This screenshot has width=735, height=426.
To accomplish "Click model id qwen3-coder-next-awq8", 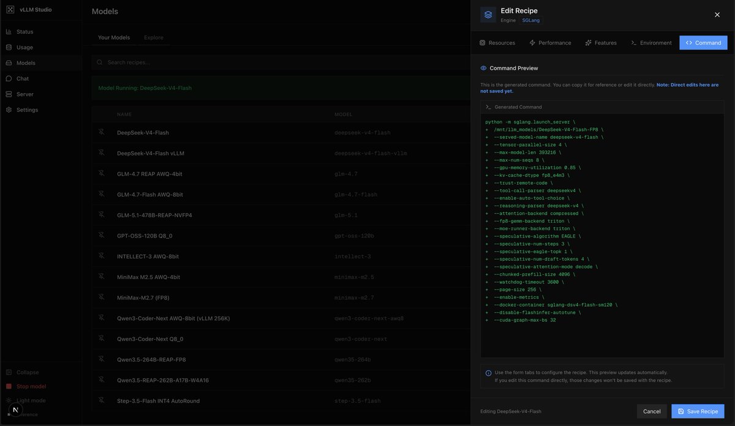I will 369,318.
